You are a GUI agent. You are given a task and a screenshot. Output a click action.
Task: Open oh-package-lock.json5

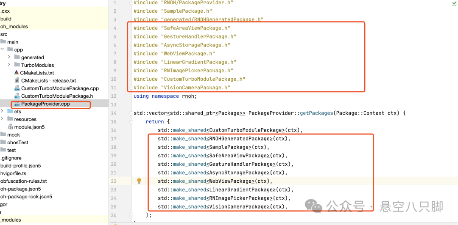click(x=26, y=196)
